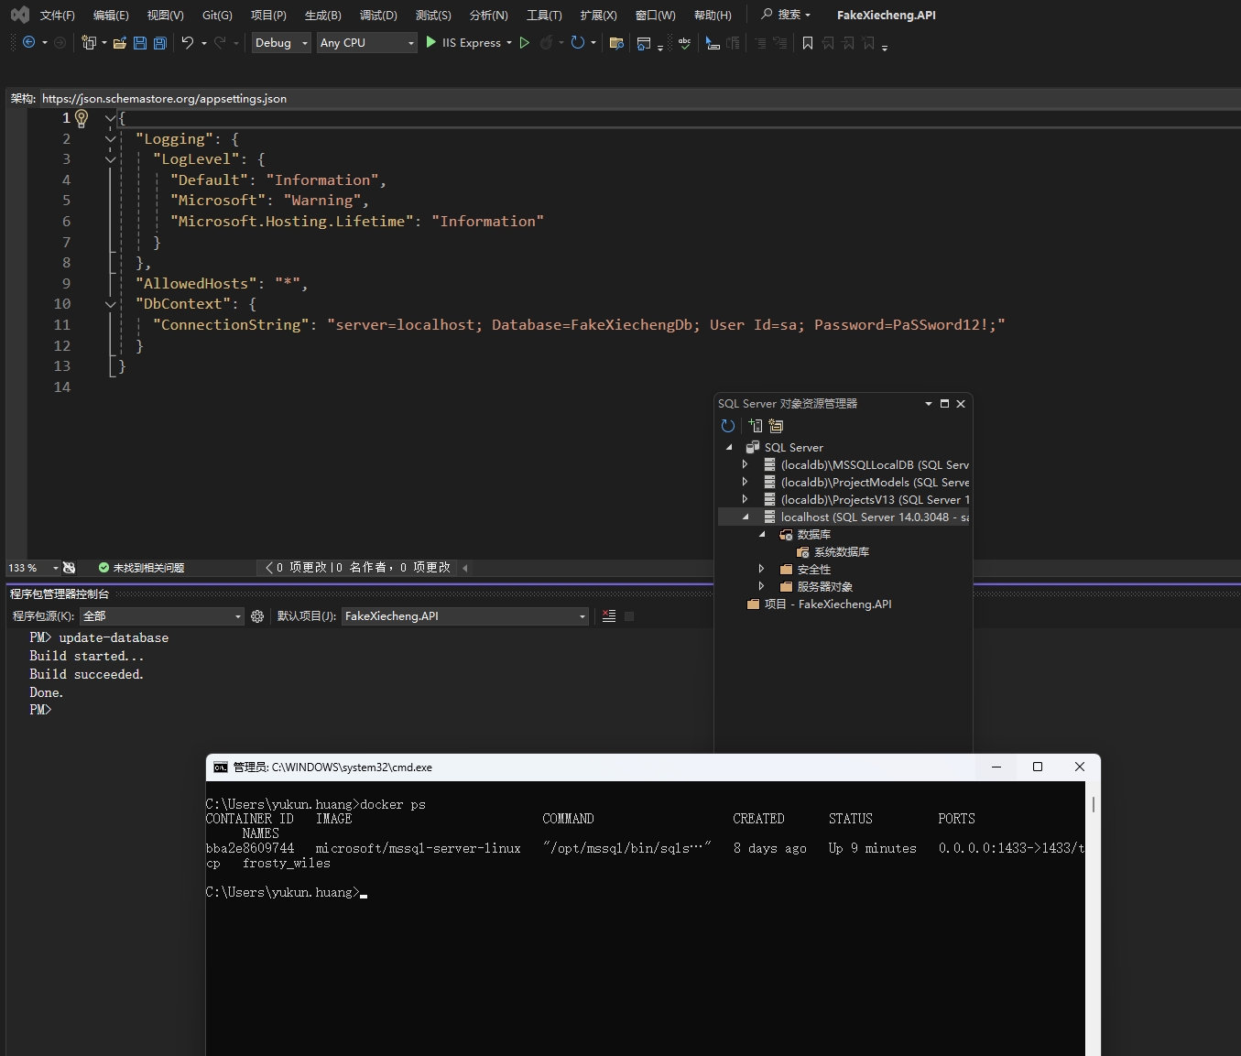
Task: Click the stop square icon in Package Manager Console
Action: 629,616
